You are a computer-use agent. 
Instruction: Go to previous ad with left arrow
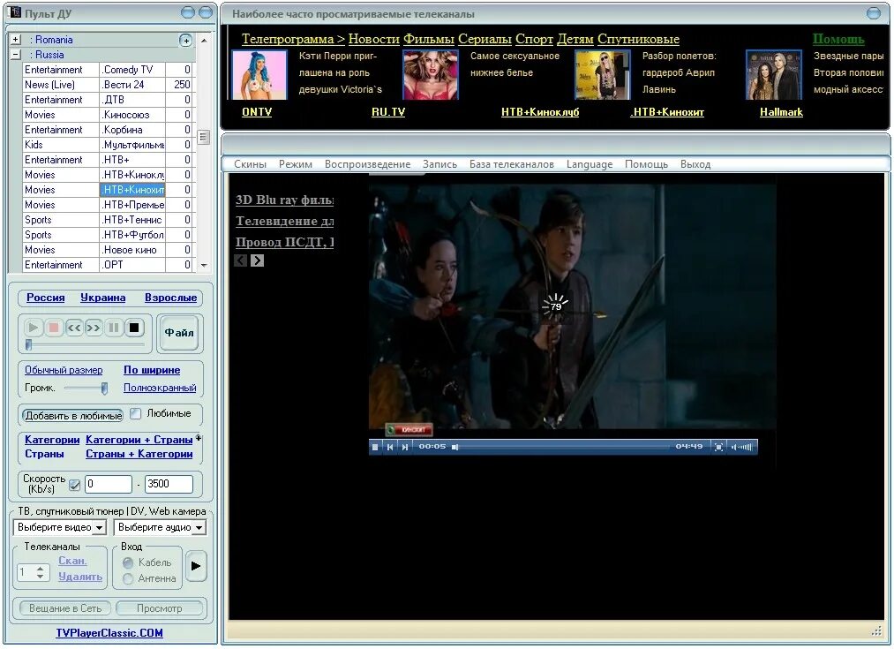241,260
